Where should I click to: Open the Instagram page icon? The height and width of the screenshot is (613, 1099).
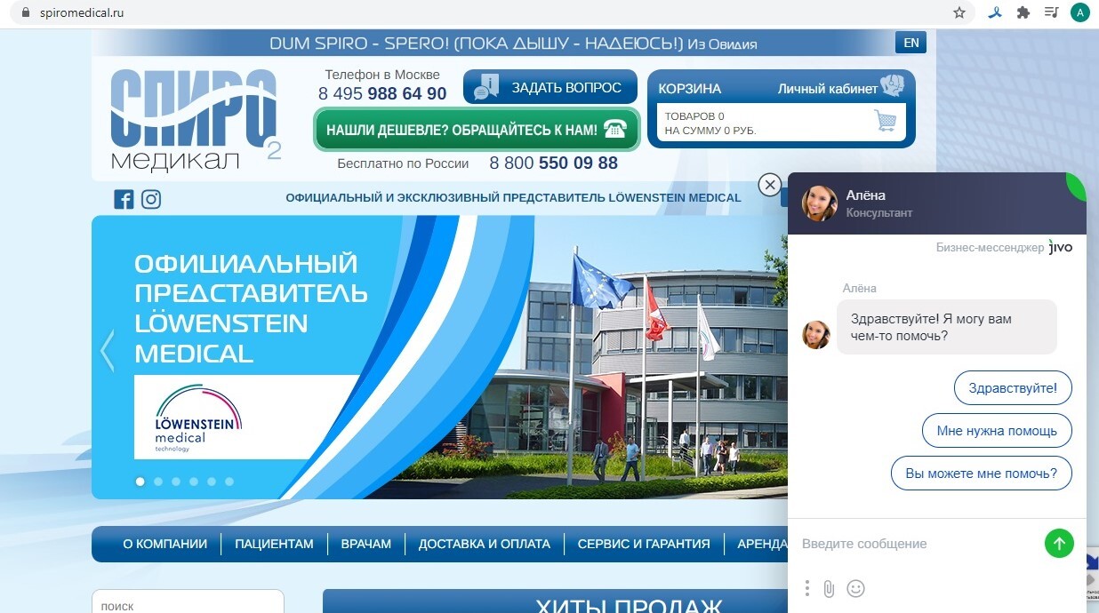pyautogui.click(x=151, y=199)
